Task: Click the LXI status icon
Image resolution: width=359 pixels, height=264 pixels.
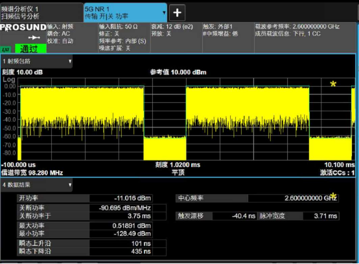Action: click(6, 49)
